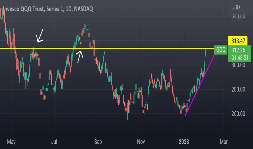Click the 312.26 current price label
253x149 pixels.
point(238,50)
